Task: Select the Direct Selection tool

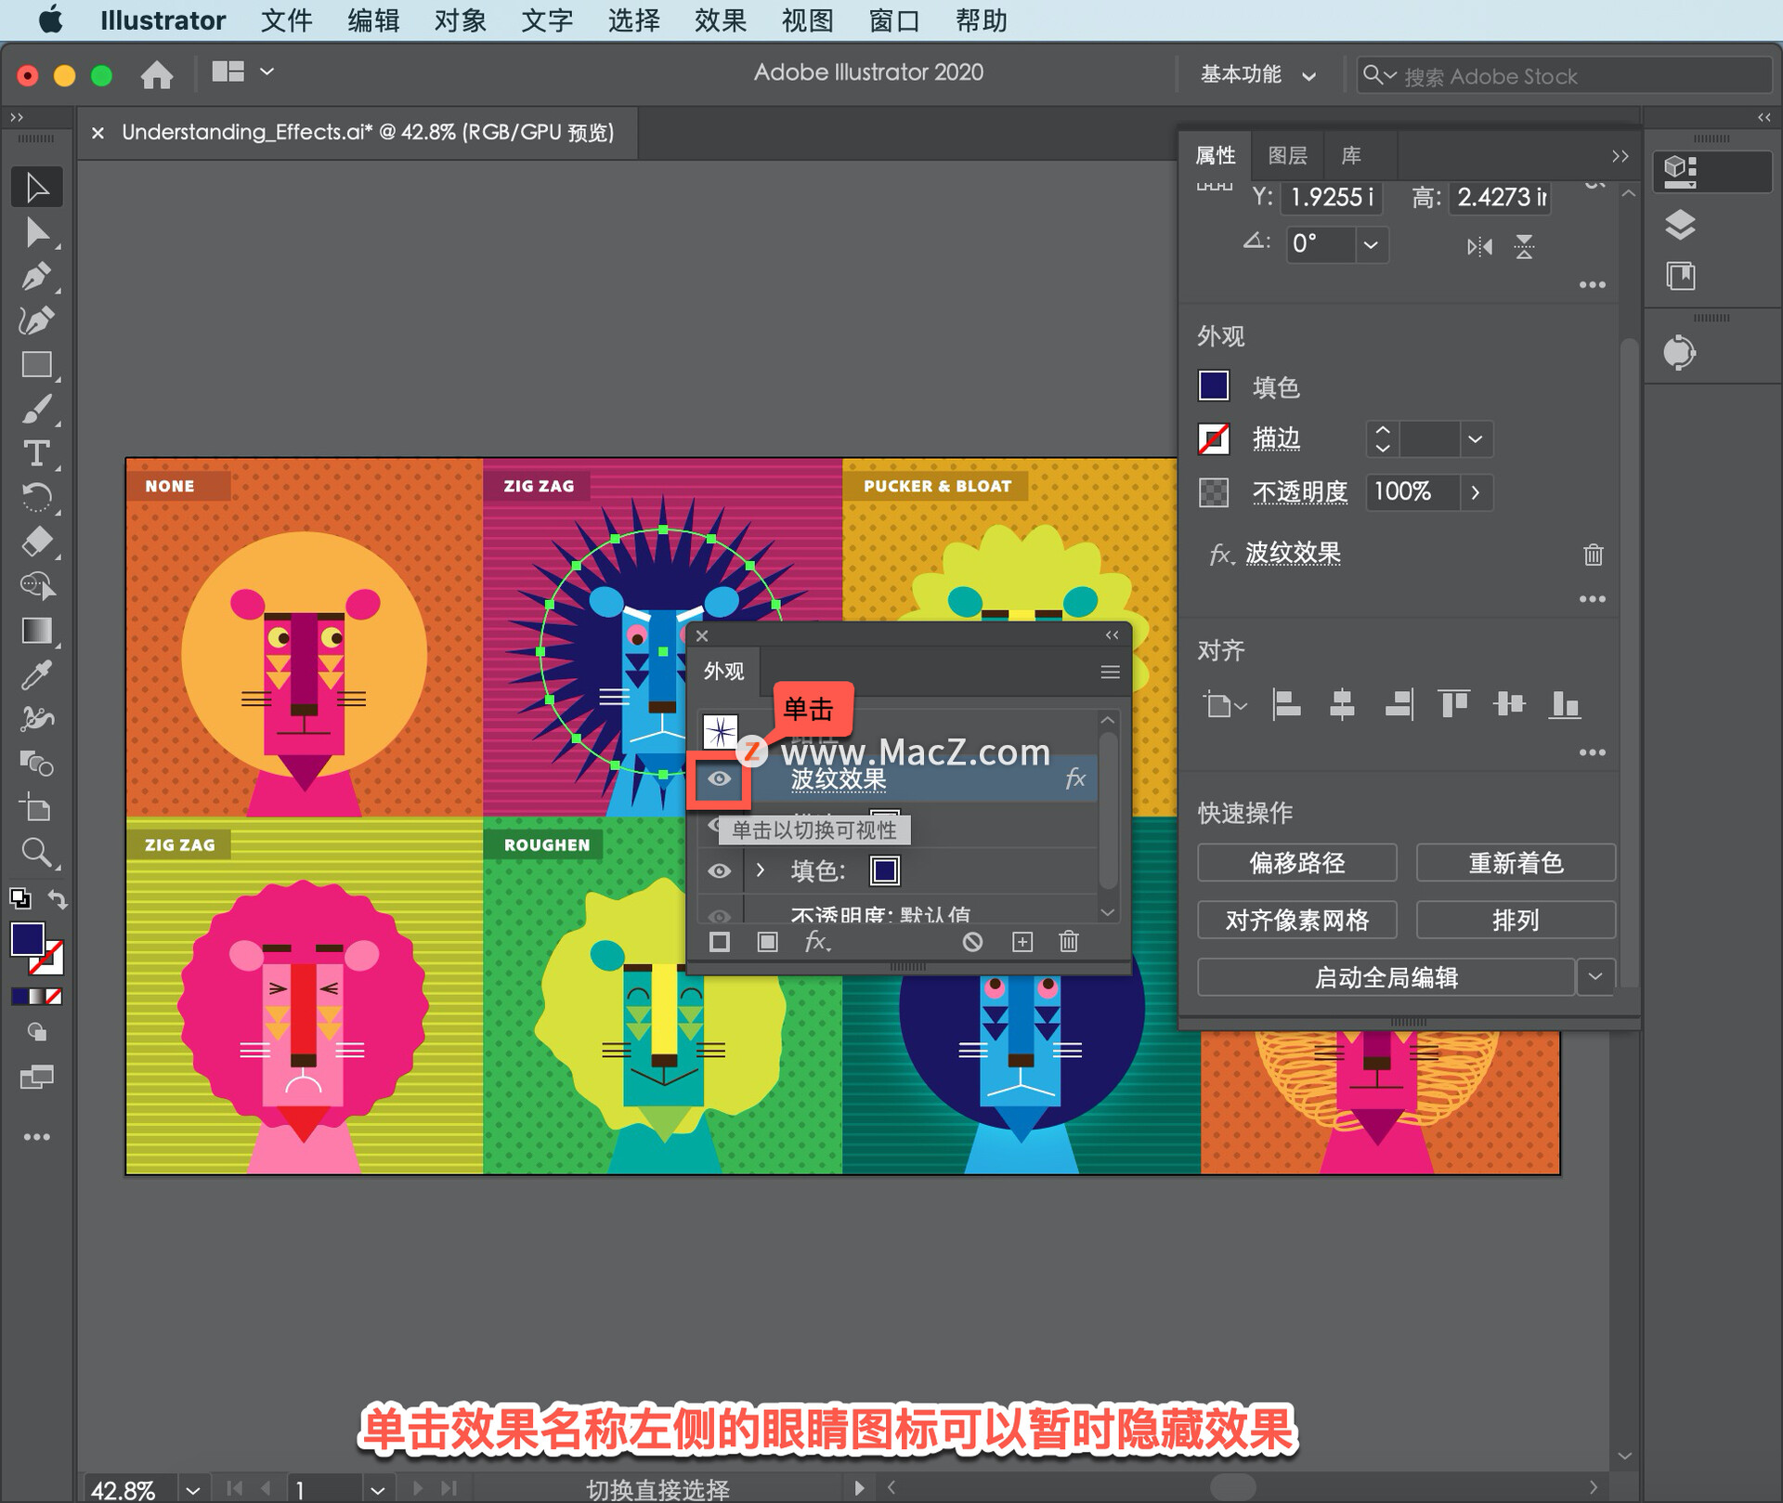Action: click(x=37, y=232)
